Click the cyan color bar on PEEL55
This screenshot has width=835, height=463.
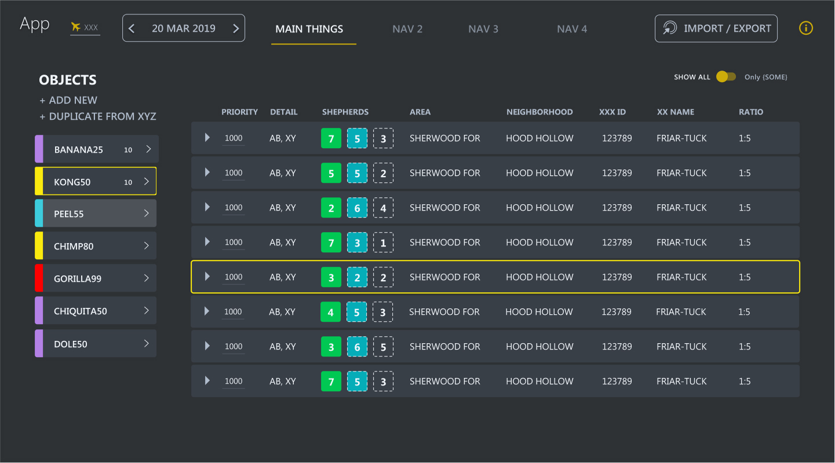[39, 213]
